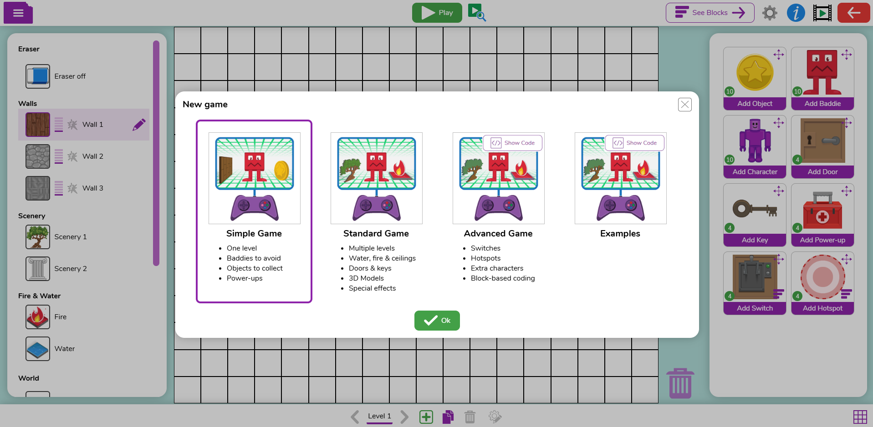Screen dimensions: 873x427
Task: Duplicate the level using the copy icon
Action: [x=448, y=417]
